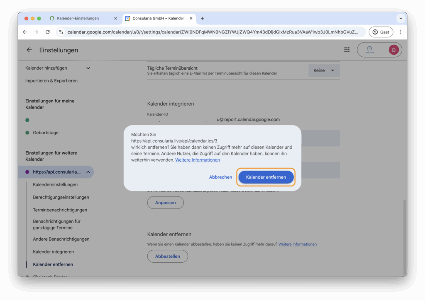This screenshot has height=300, width=425.
Task: Confirm with Kalender entfernen button
Action: pos(266,177)
